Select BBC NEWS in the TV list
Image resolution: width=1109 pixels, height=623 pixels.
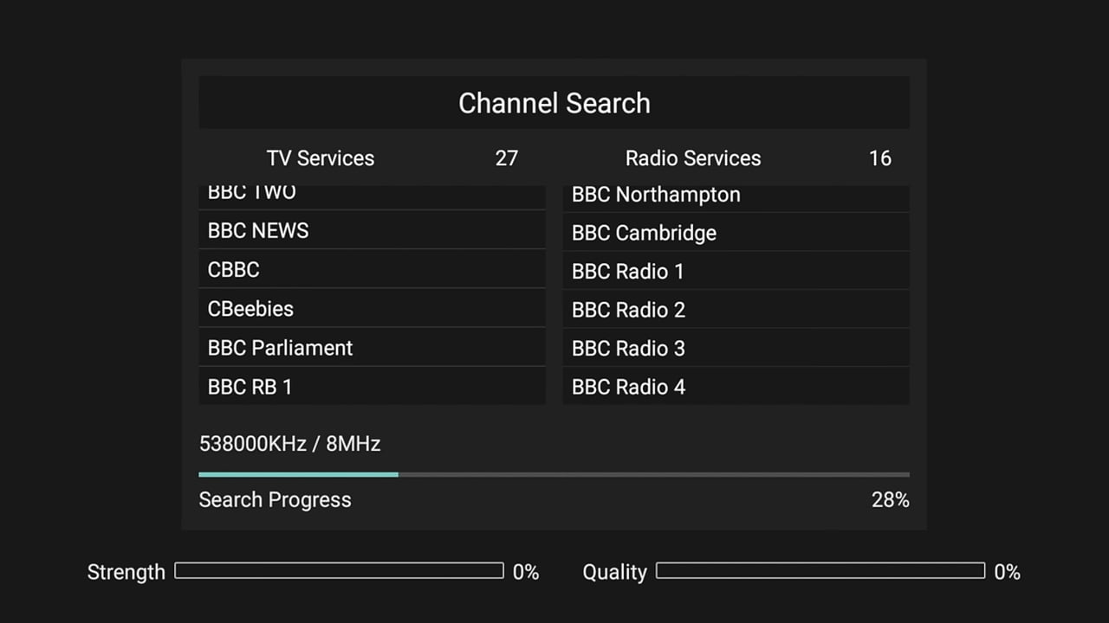click(372, 231)
